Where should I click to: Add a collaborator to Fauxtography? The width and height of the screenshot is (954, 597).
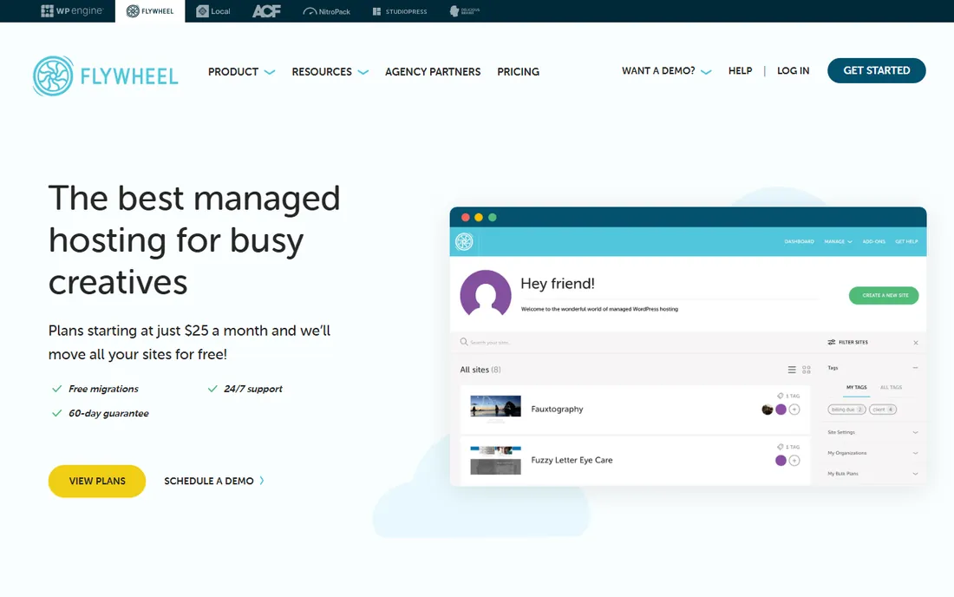point(794,410)
